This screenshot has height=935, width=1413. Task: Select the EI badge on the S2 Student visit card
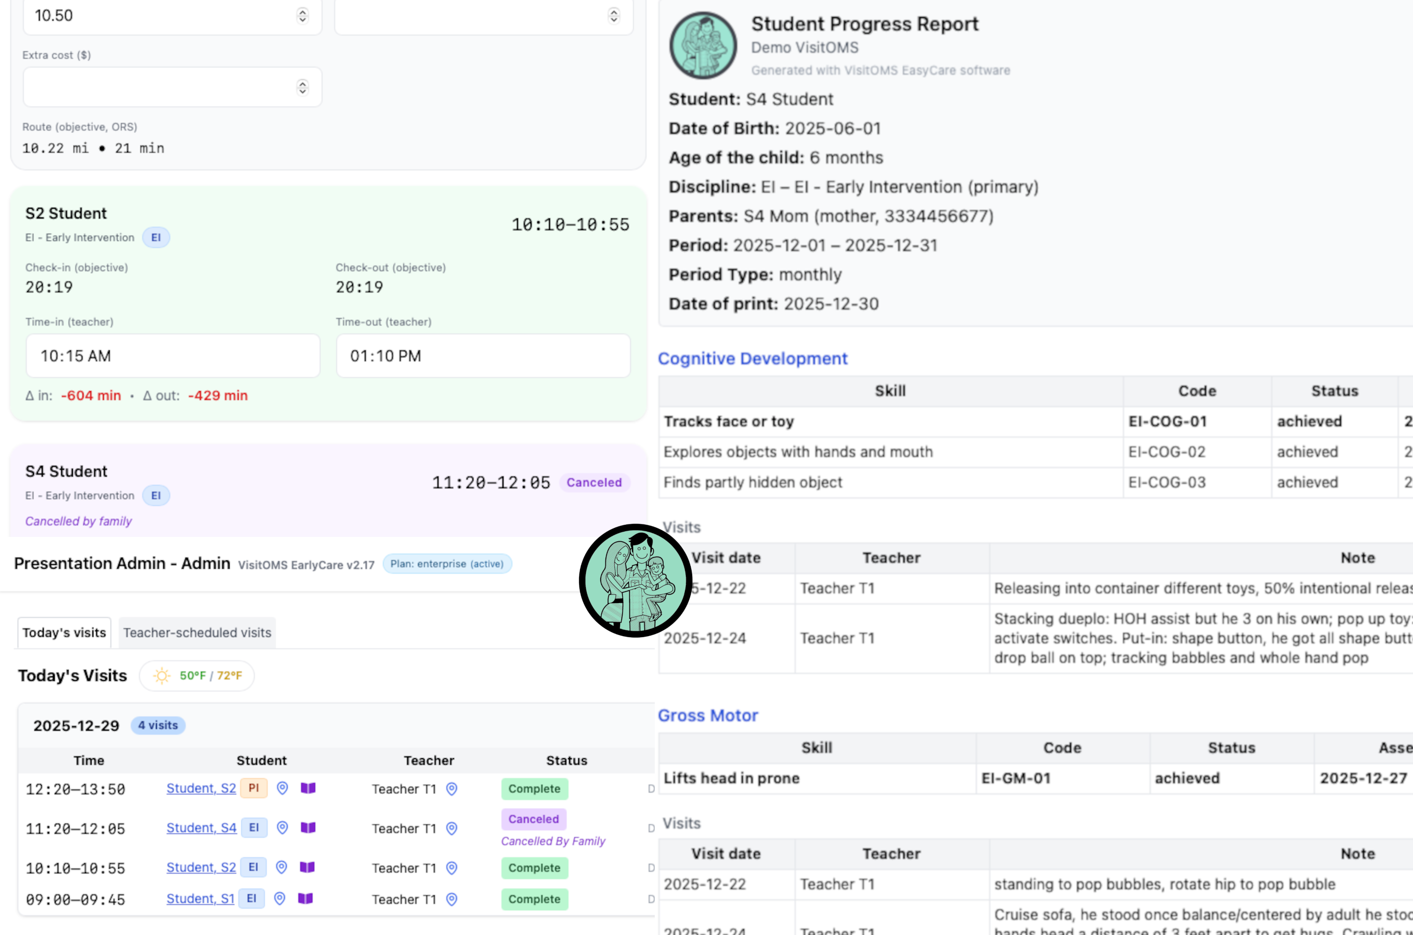[x=156, y=237]
